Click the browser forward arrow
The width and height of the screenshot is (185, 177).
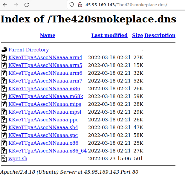[16, 5]
